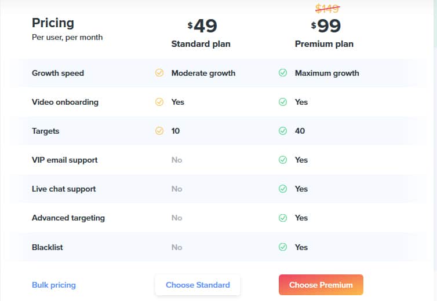Click green check icon in Blacklist row
Image resolution: width=437 pixels, height=301 pixels.
coord(283,247)
